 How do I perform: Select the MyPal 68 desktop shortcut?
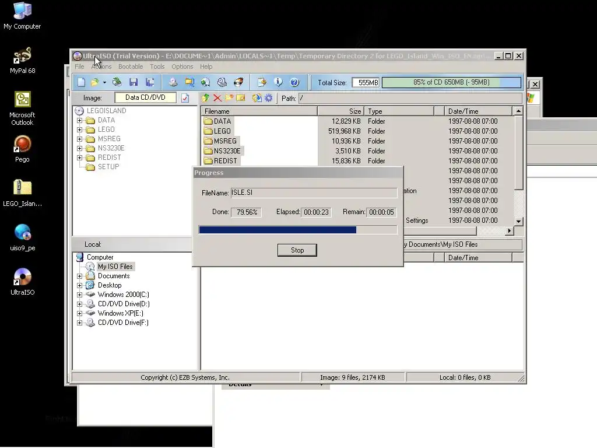coord(22,60)
